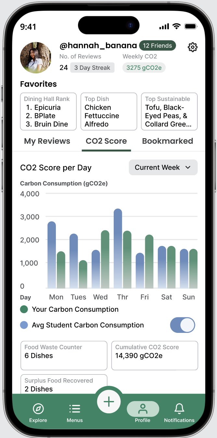Expand the Current Week dropdown
Image resolution: width=217 pixels, height=438 pixels.
point(163,167)
